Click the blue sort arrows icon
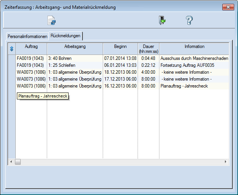The image size is (238, 195). coord(11,49)
